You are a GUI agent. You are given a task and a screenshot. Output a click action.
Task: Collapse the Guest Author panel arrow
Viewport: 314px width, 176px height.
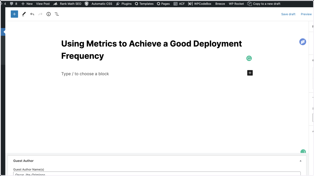tap(300, 161)
